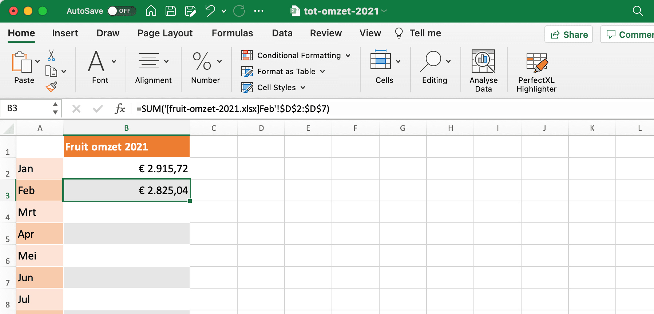Click the Format Painter brush icon
This screenshot has width=654, height=314.
(x=51, y=87)
